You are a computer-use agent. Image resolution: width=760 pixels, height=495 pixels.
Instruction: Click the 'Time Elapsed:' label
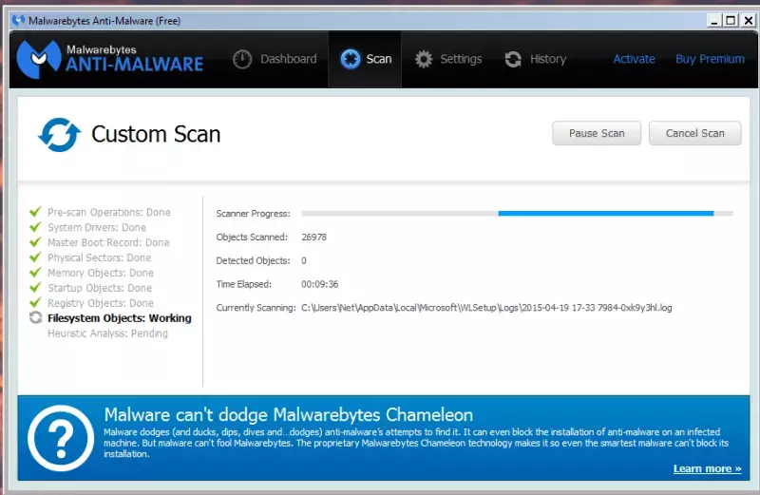pos(244,284)
